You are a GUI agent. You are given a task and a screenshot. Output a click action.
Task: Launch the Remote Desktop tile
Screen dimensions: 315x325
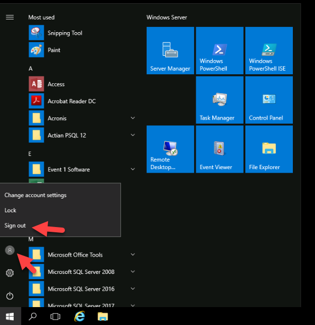click(x=170, y=149)
